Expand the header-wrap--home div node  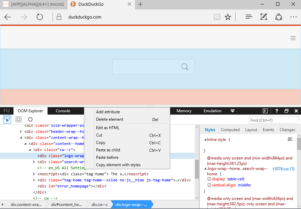click(21, 131)
